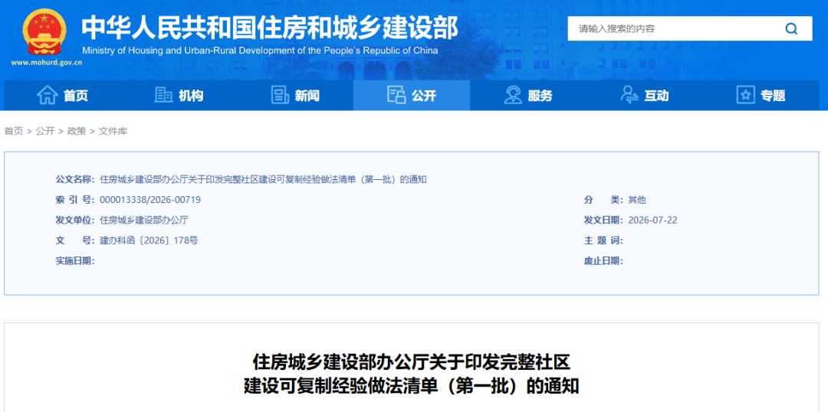The image size is (828, 412).
Task: Click the category value 其他
Action: point(637,200)
